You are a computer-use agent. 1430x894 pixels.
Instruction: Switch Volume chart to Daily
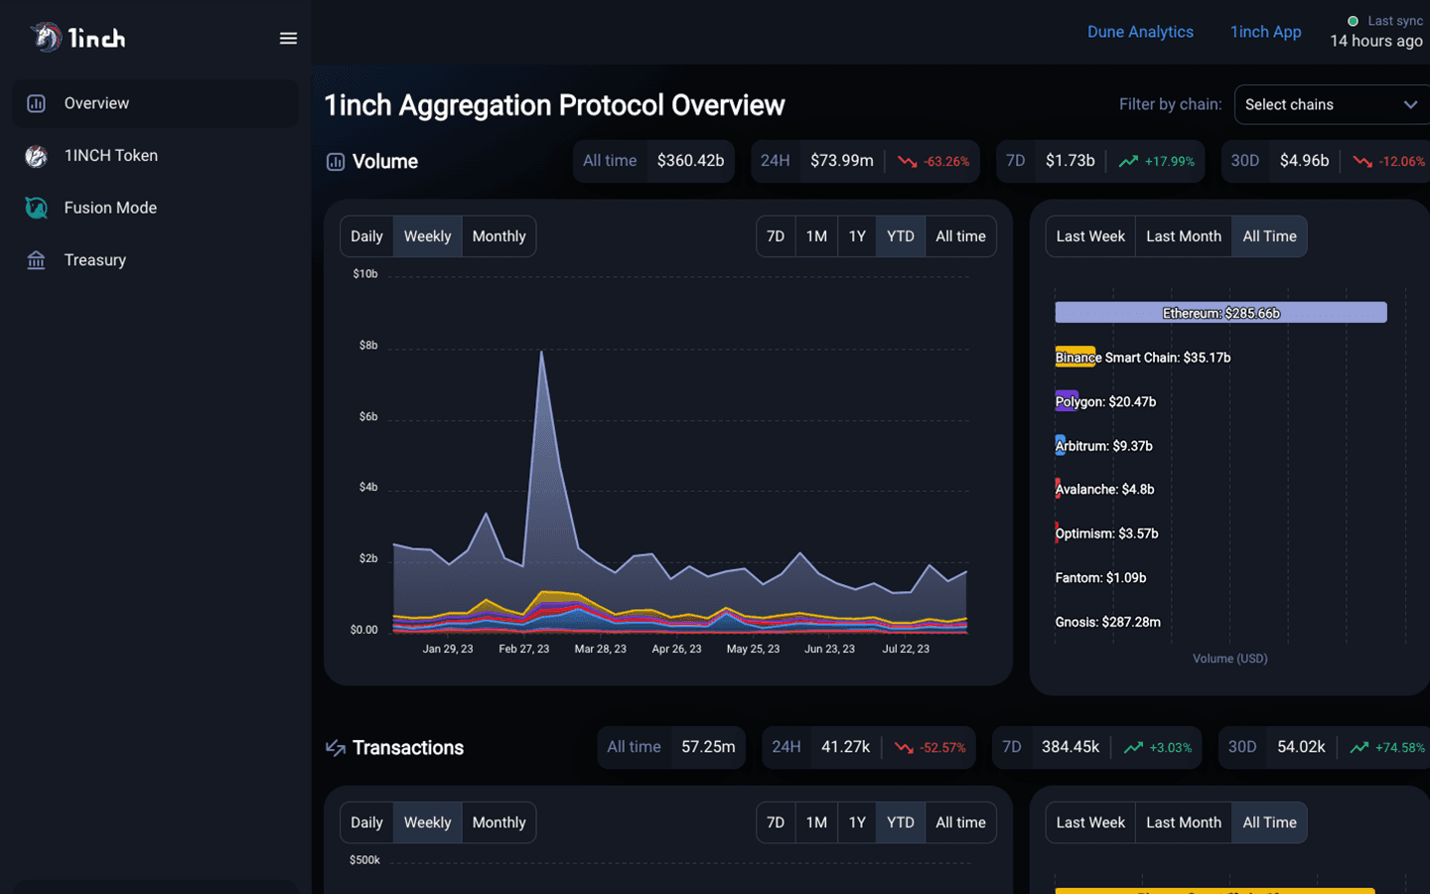[366, 236]
